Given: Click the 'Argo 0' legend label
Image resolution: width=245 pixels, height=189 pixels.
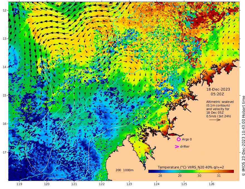Looking at the screenshot, I should pyautogui.click(x=187, y=139).
